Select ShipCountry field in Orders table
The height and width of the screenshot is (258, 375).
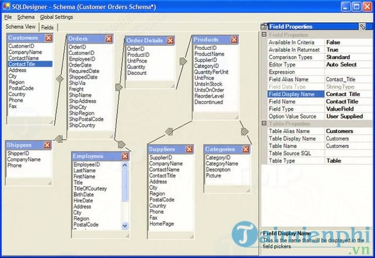(x=82, y=126)
